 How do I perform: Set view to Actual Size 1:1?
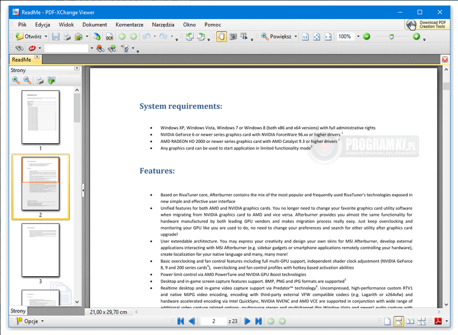click(305, 37)
